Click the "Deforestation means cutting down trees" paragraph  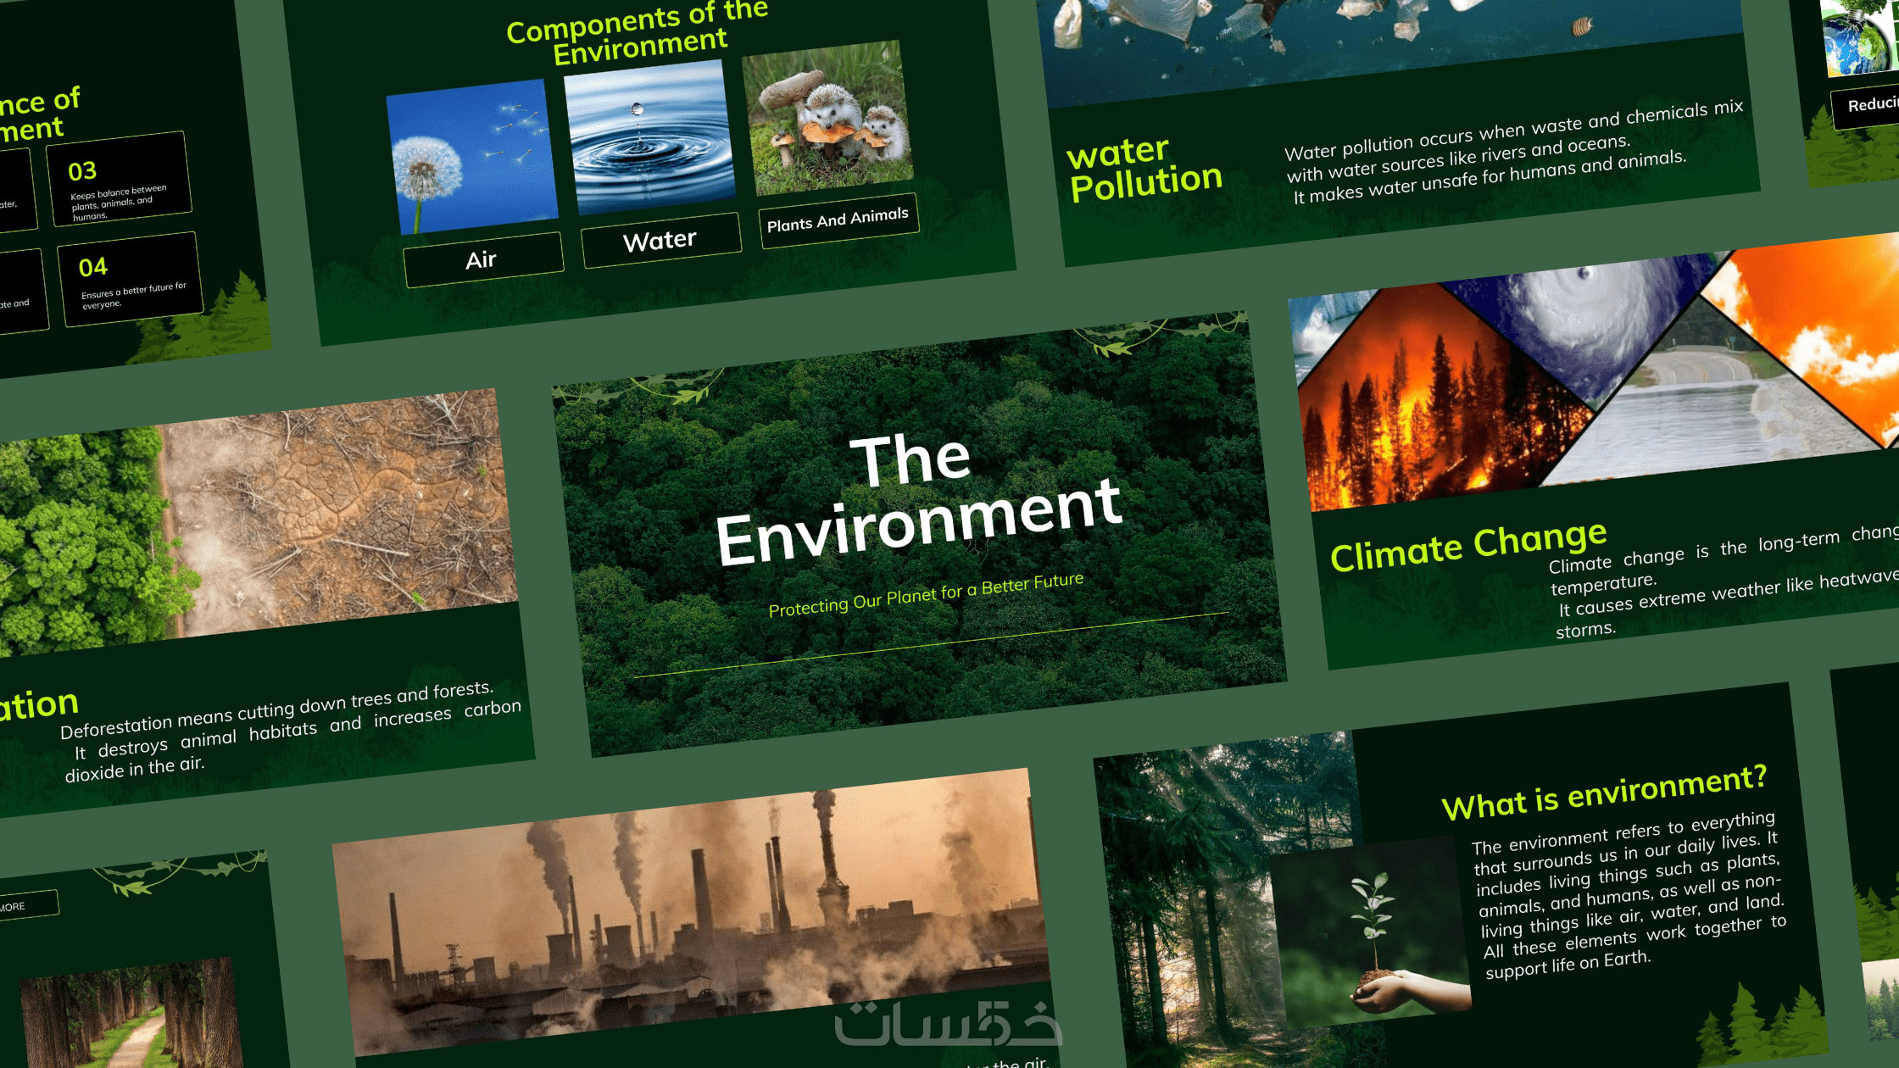tap(291, 731)
